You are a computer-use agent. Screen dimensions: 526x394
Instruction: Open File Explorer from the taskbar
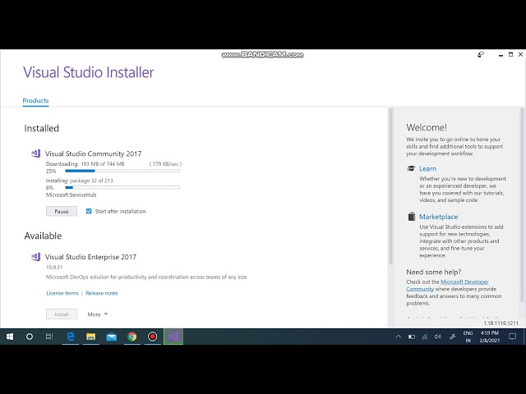click(x=91, y=337)
